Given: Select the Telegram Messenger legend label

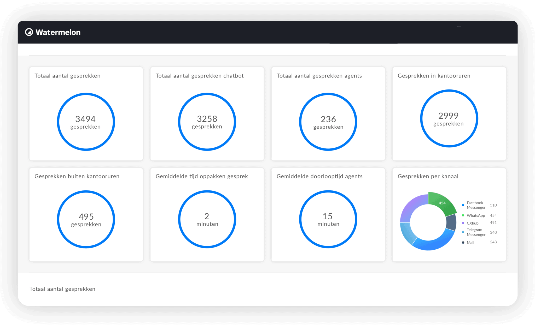Looking at the screenshot, I should (x=476, y=232).
